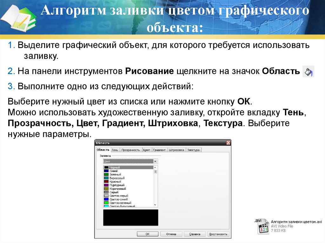325x243 pixels.
Task: Select Серый in the color list
Action: pyautogui.click(x=128, y=192)
